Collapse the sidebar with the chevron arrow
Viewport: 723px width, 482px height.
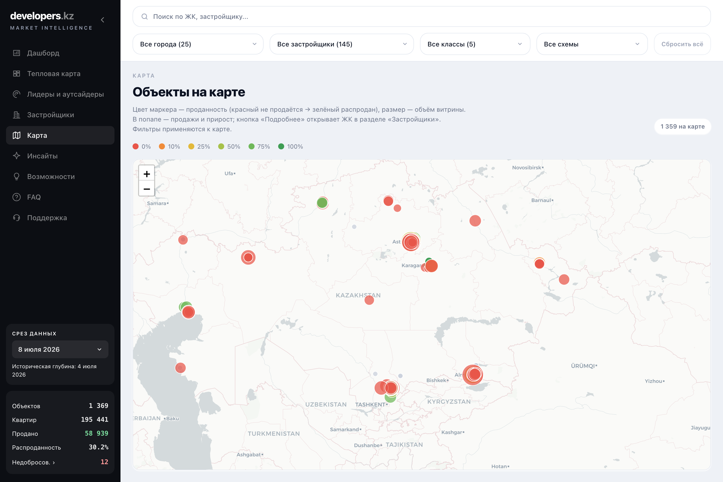[103, 20]
